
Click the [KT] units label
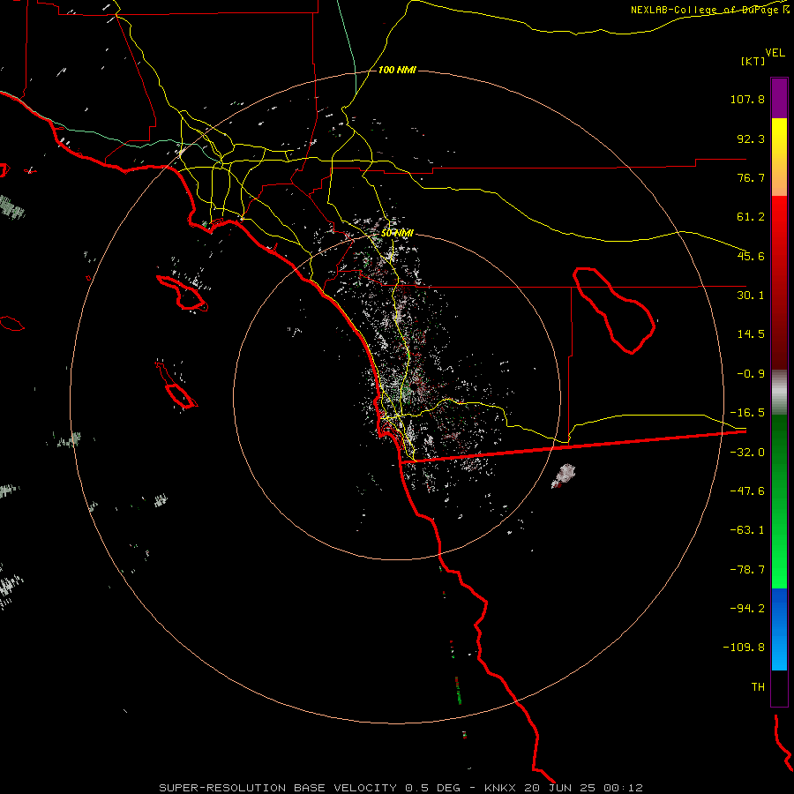pyautogui.click(x=753, y=61)
